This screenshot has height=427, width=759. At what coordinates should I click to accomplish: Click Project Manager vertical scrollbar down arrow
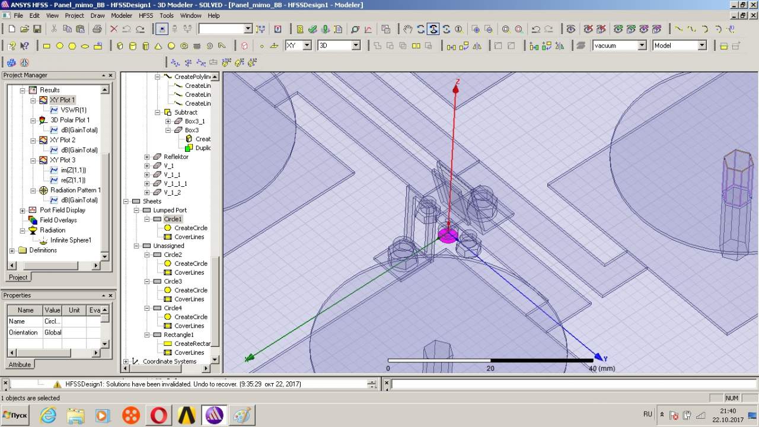coord(105,256)
